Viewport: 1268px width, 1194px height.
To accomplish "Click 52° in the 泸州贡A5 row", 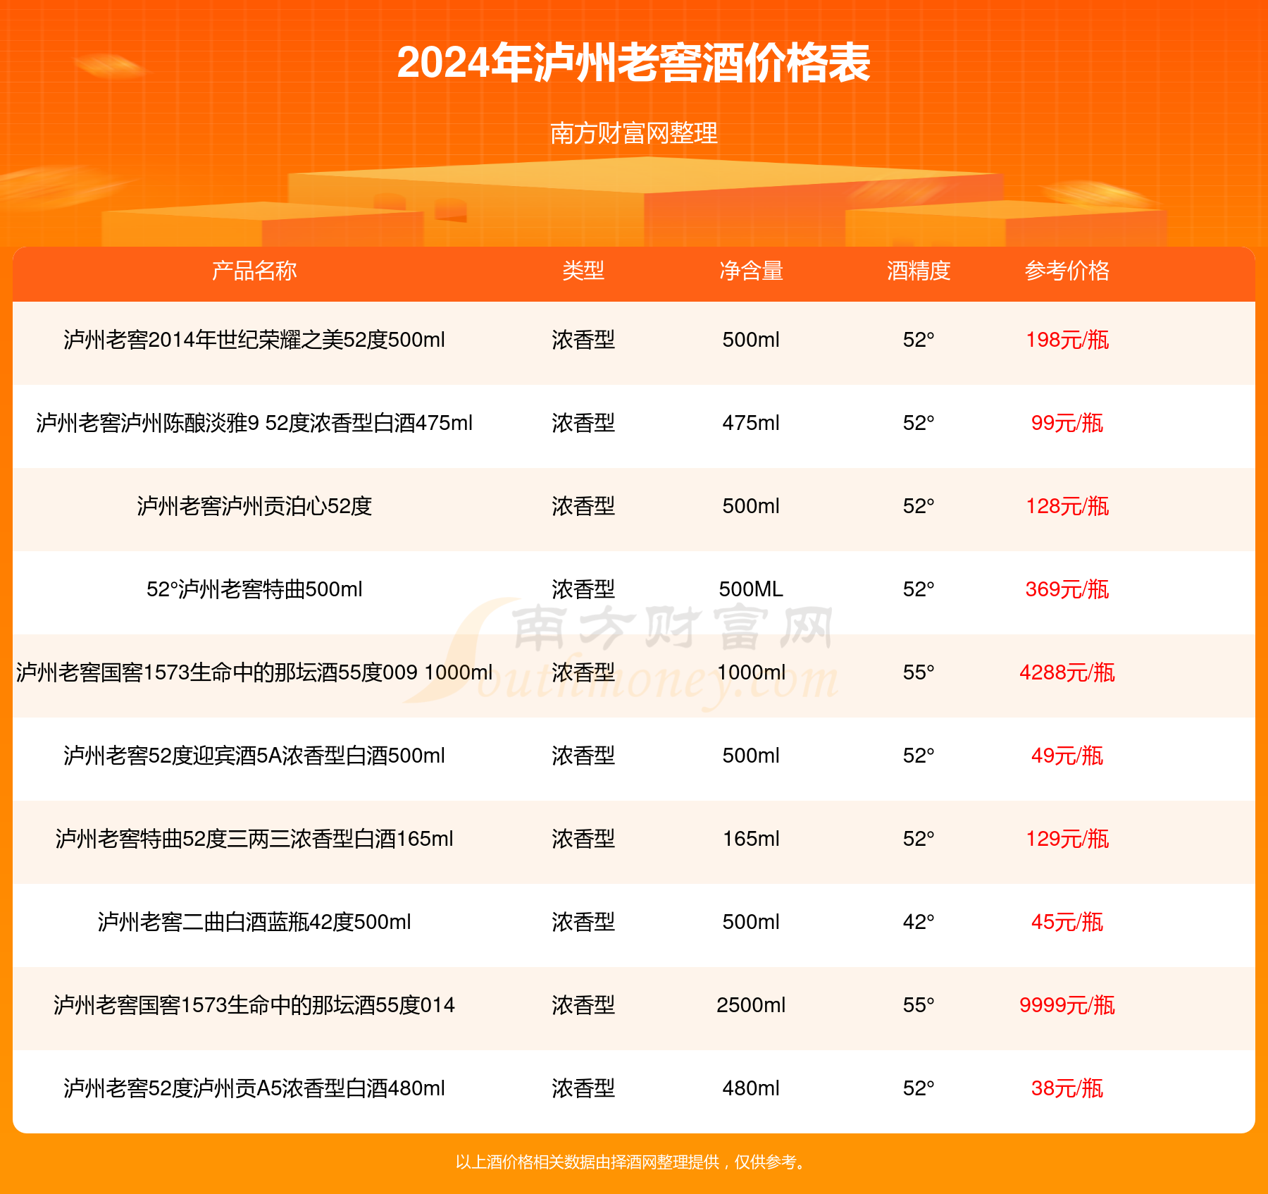I will [x=919, y=1088].
